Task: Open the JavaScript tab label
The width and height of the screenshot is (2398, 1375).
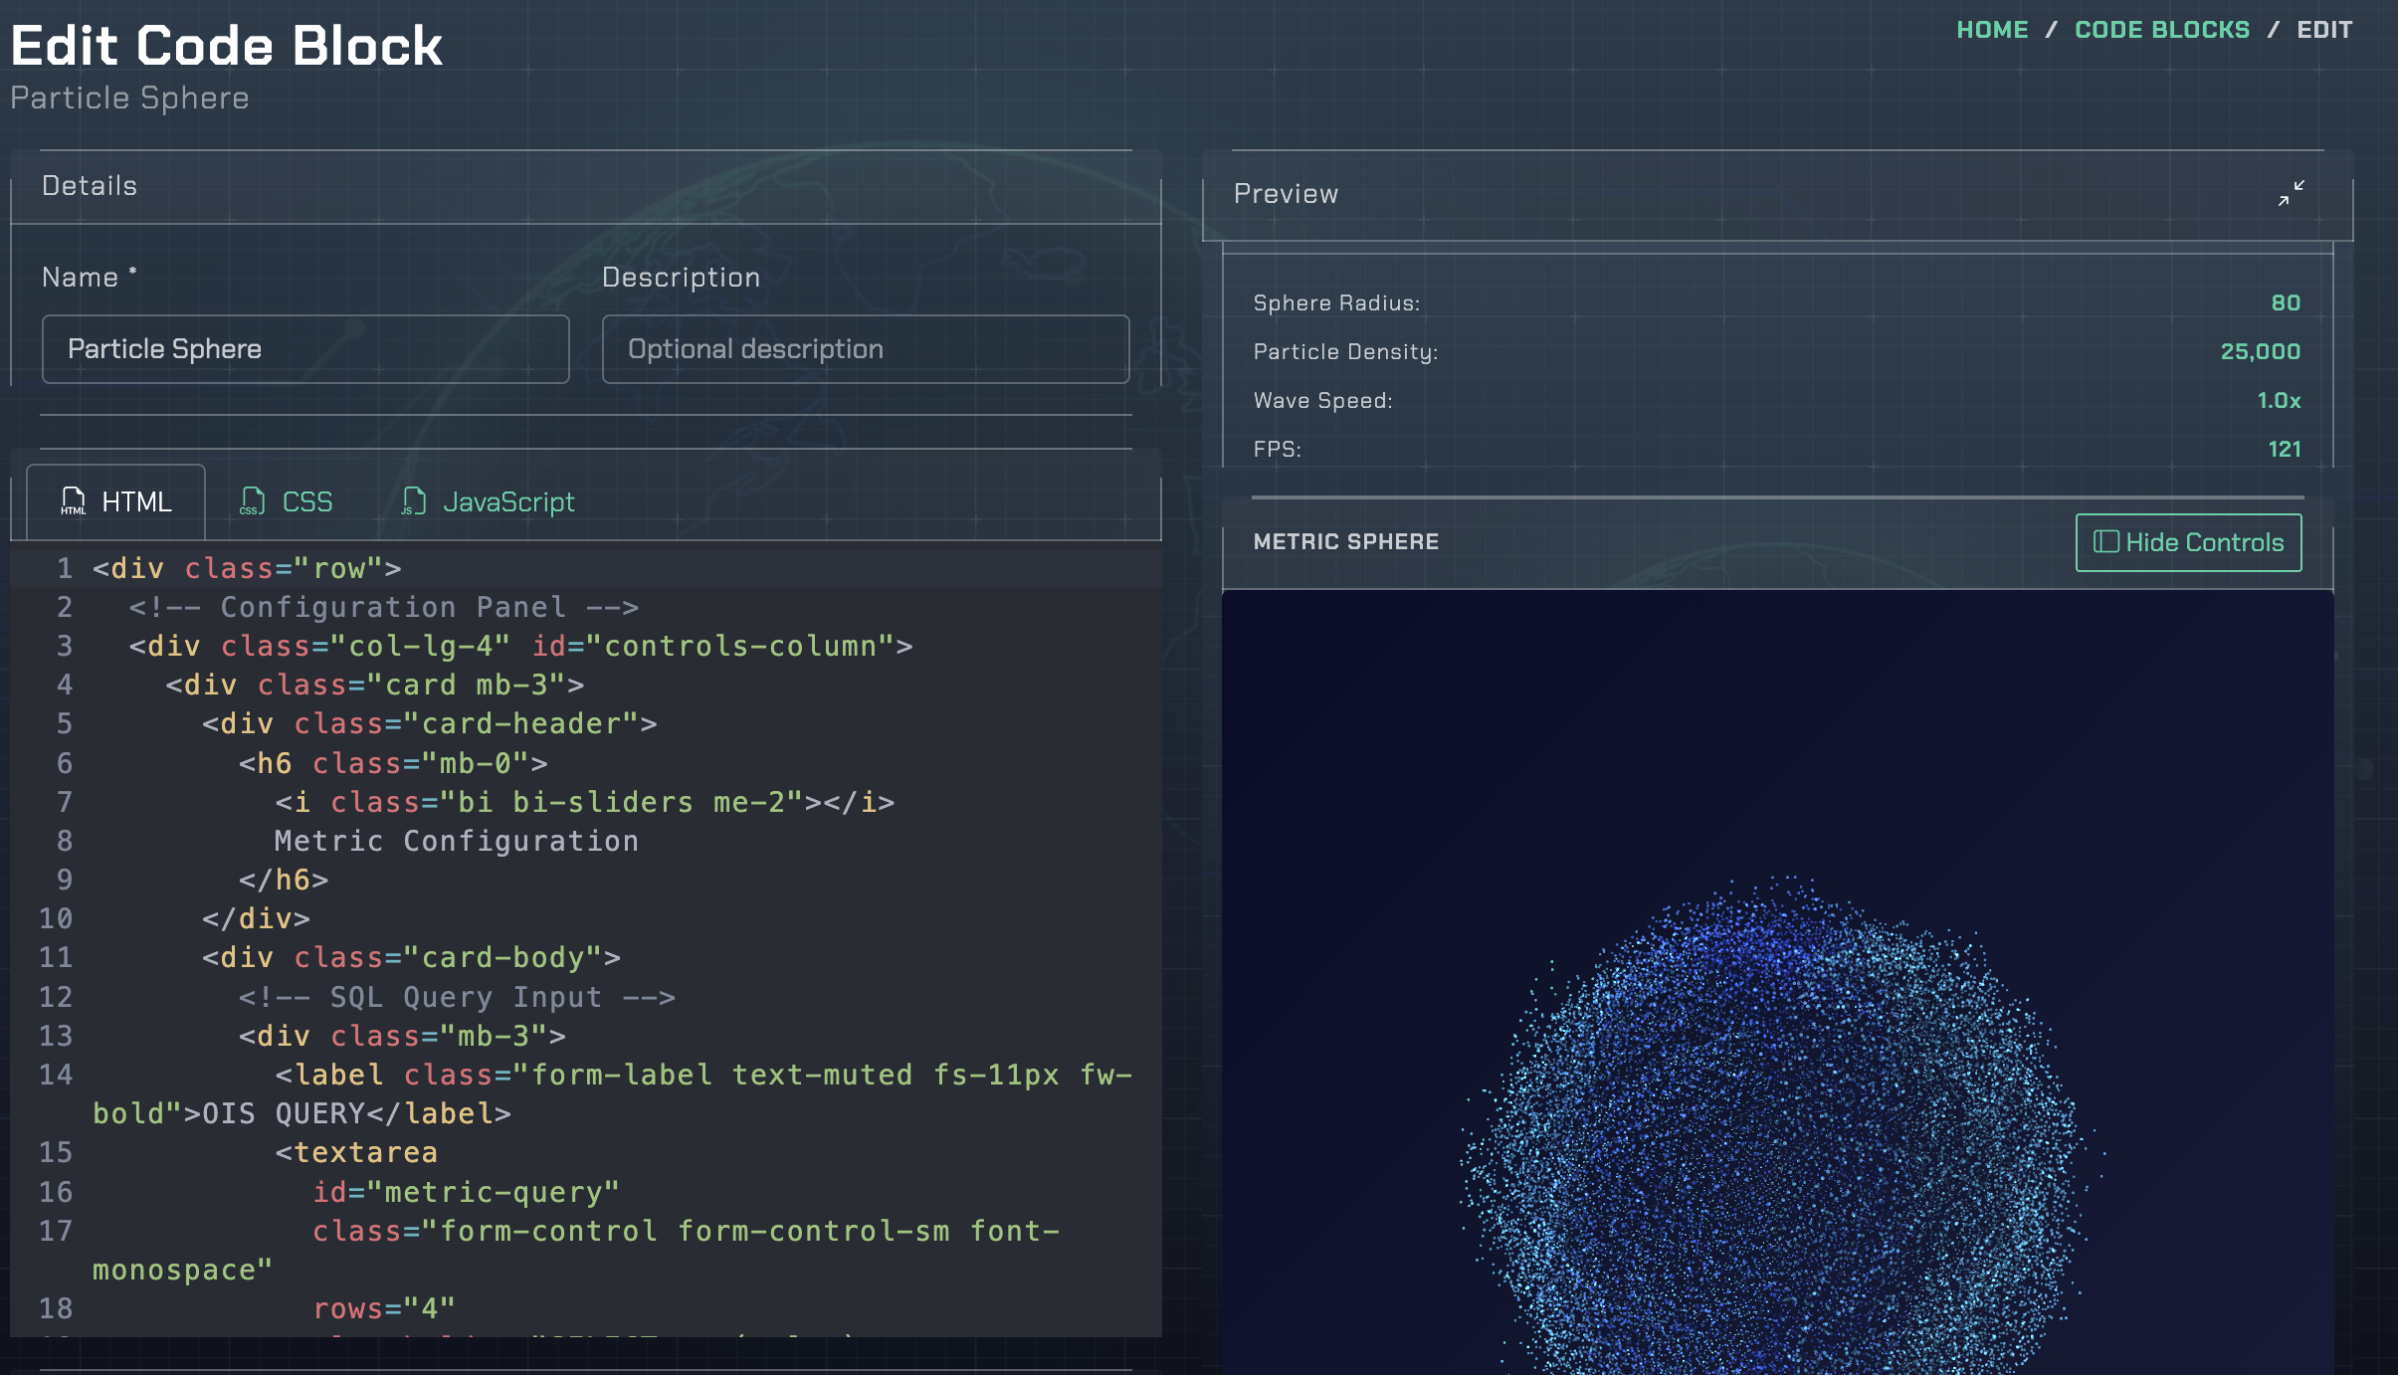Action: pos(508,501)
